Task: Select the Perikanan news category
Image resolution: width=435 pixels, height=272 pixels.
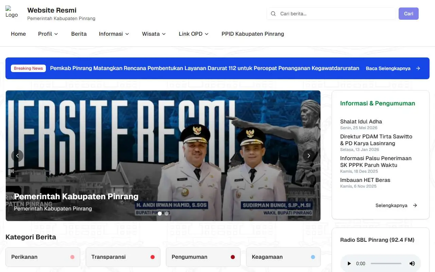Action: click(43, 257)
